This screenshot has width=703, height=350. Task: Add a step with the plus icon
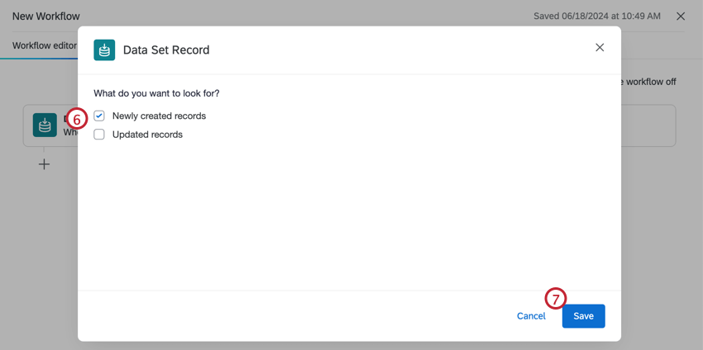[45, 164]
